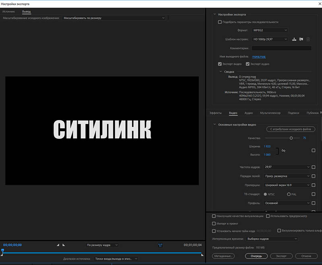Click the blue preview timeline bar
The width and height of the screenshot is (322, 265).
tap(102, 253)
